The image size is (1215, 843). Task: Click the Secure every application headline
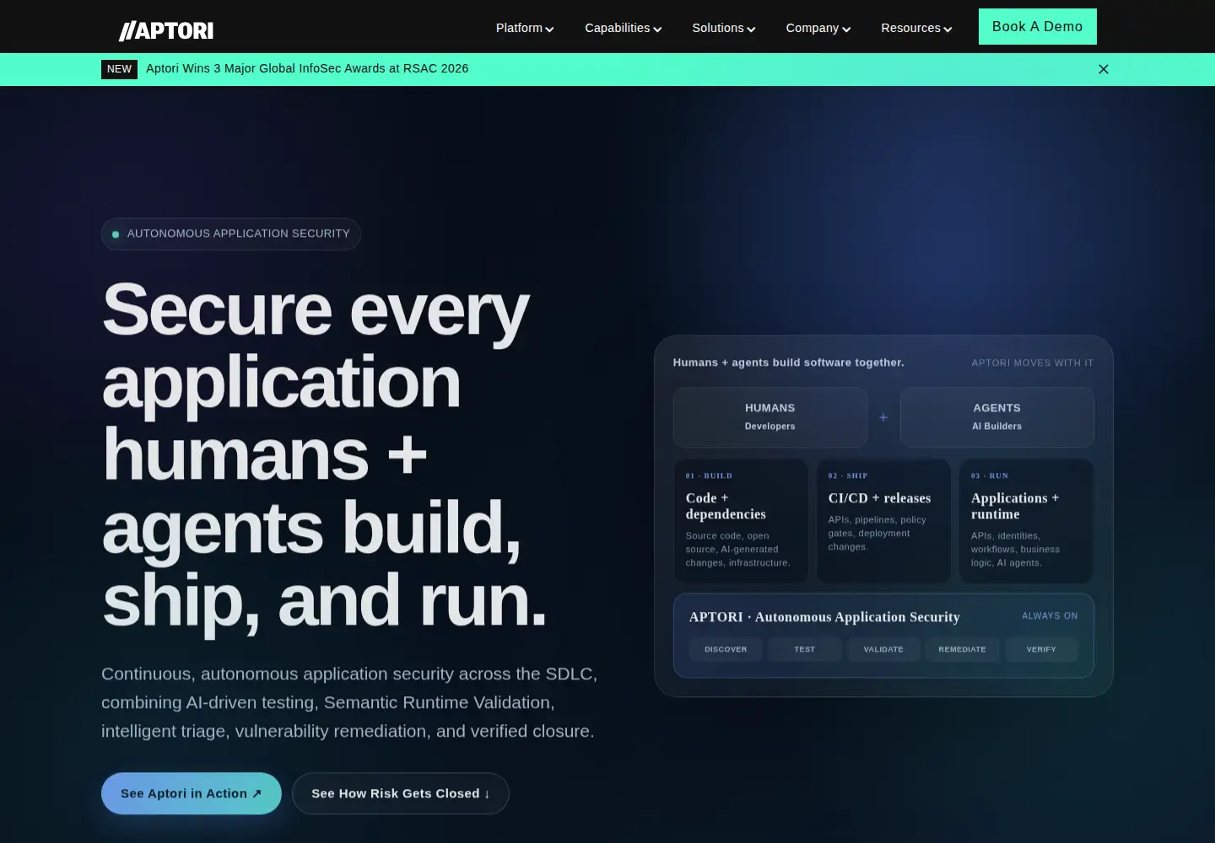coord(325,455)
